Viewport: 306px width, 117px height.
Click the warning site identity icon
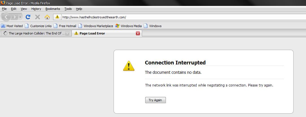coord(57,17)
